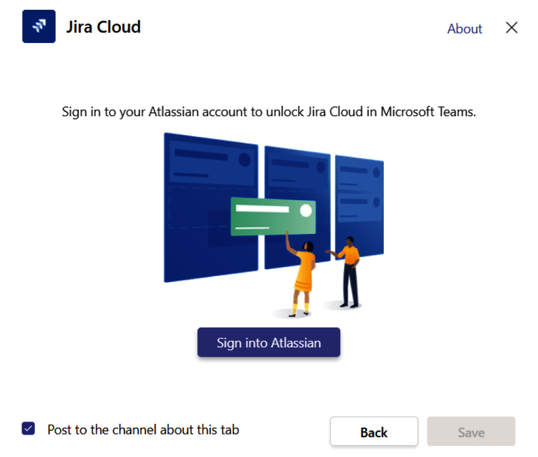Click the Sign into Atlassian button
The width and height of the screenshot is (538, 457).
(x=269, y=342)
